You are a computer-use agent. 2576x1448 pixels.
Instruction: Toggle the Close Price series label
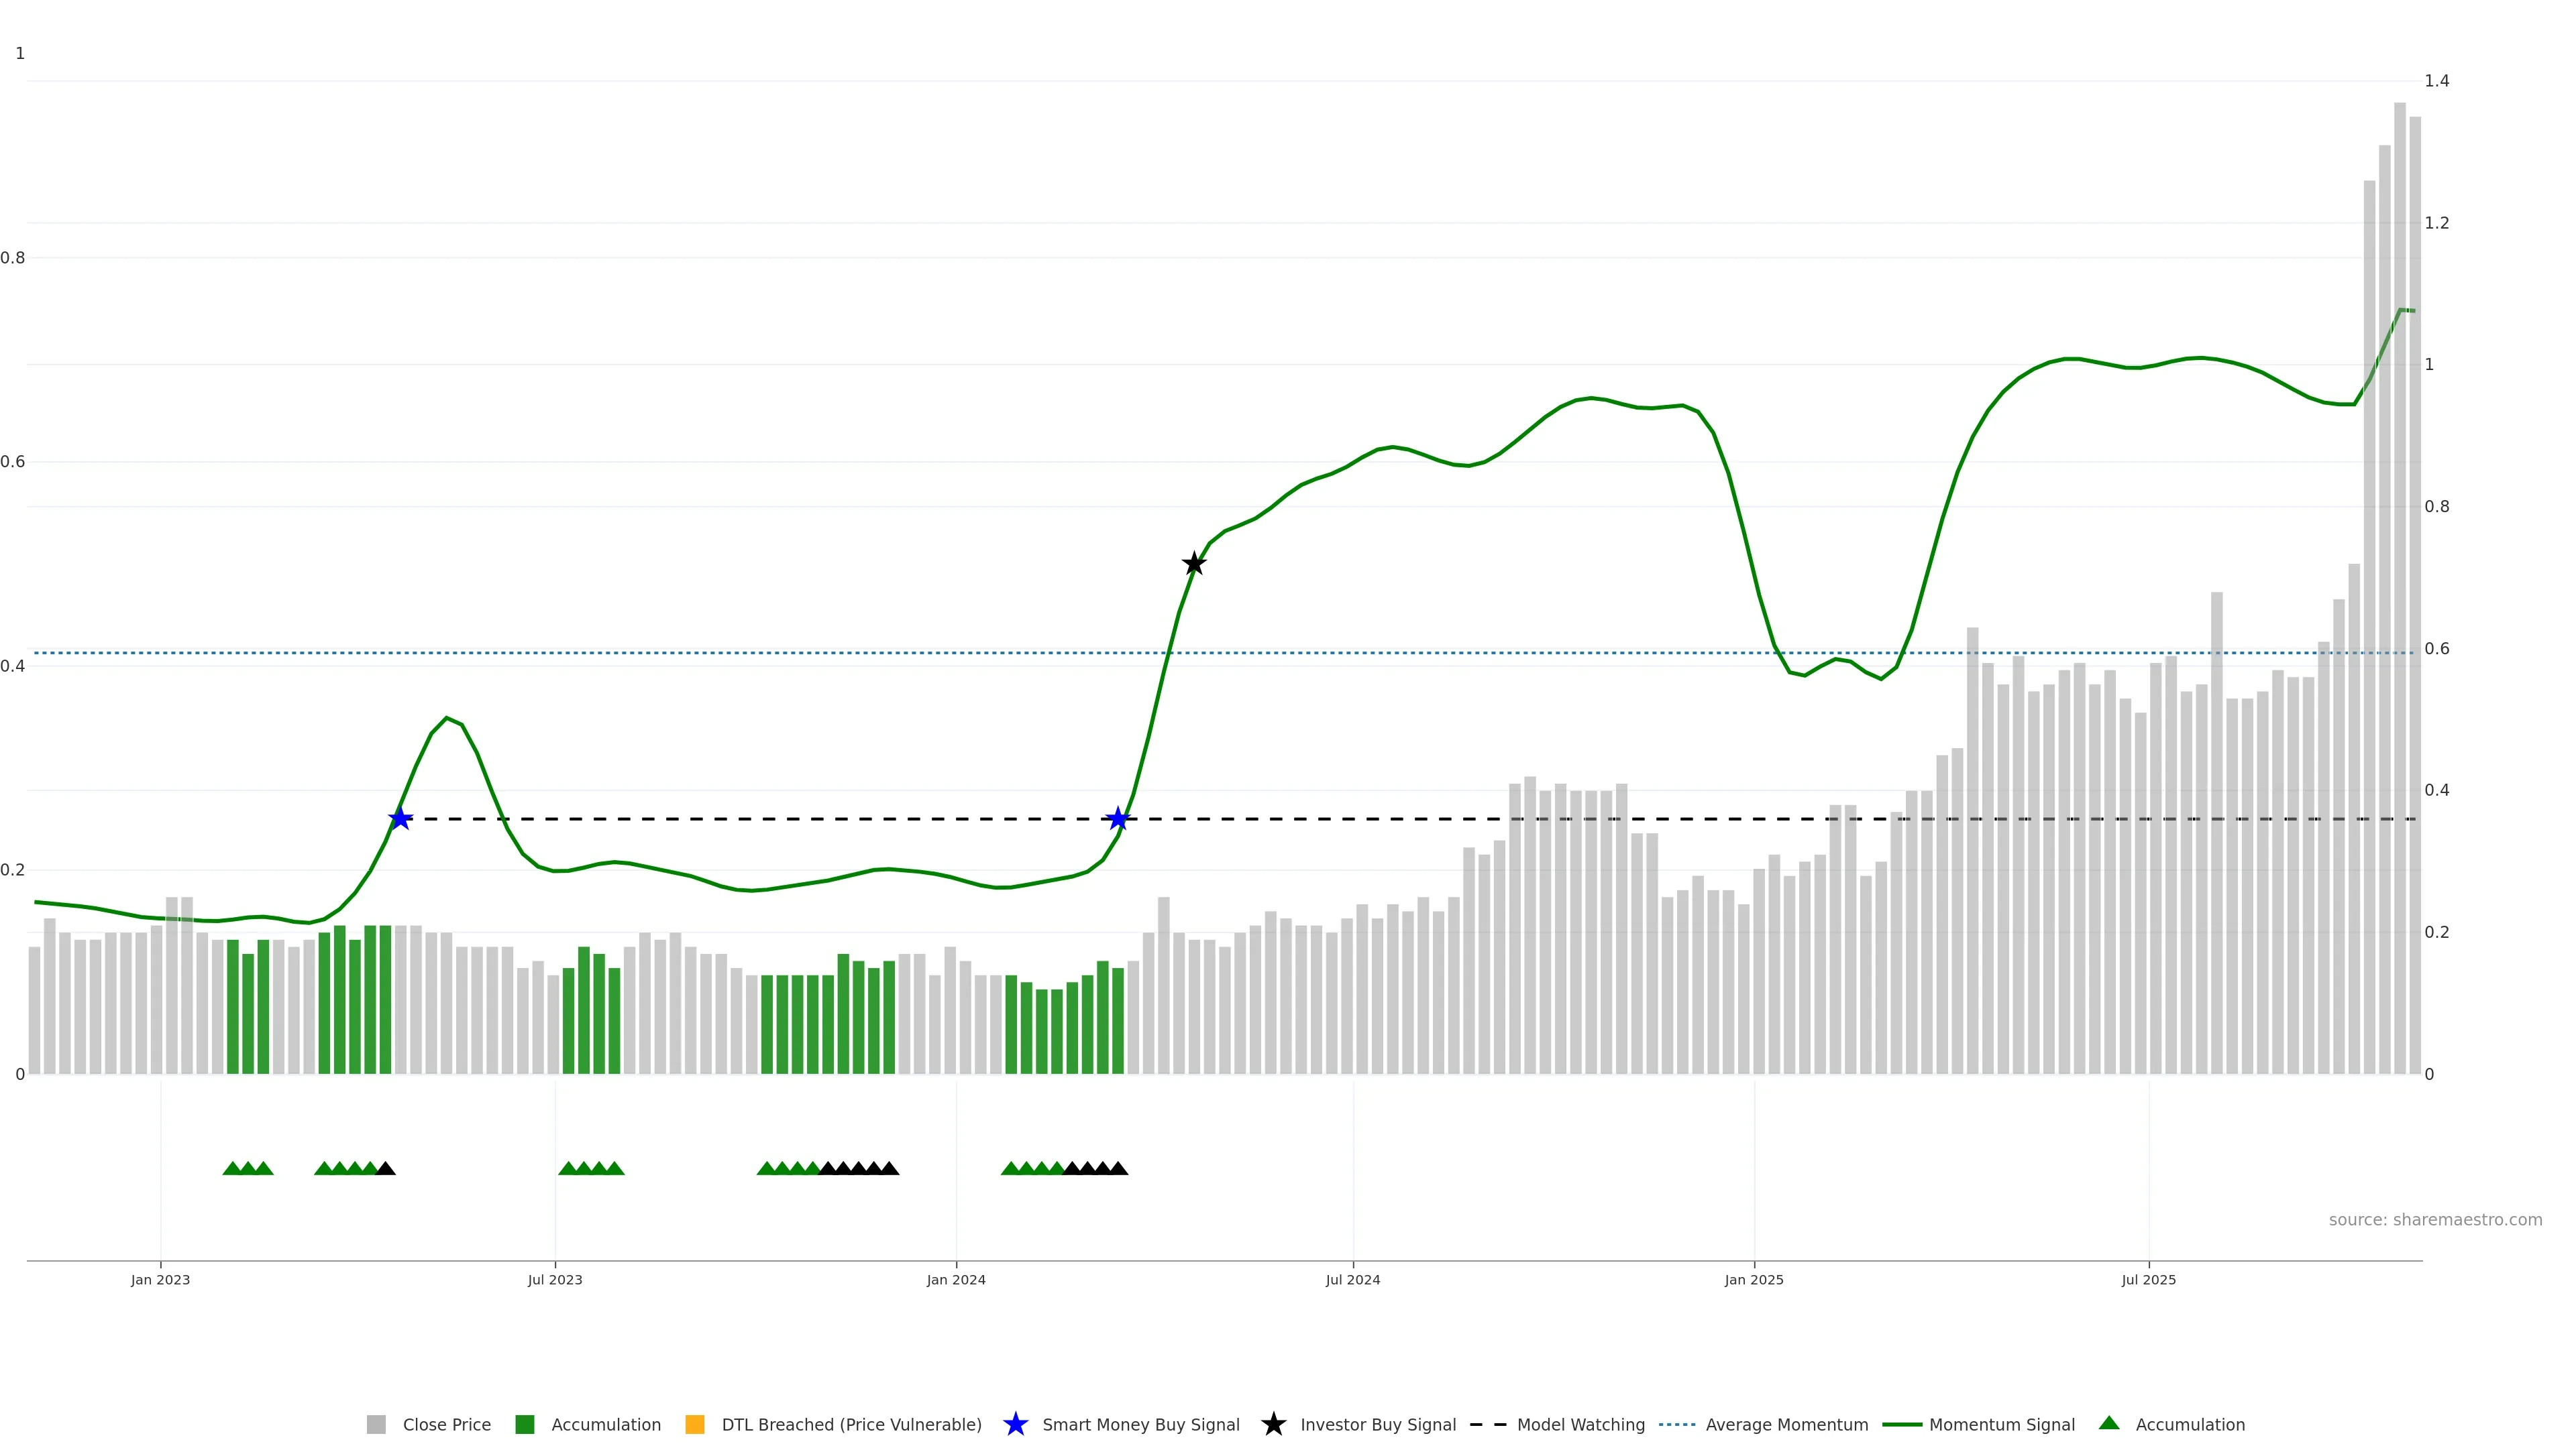(x=446, y=1424)
